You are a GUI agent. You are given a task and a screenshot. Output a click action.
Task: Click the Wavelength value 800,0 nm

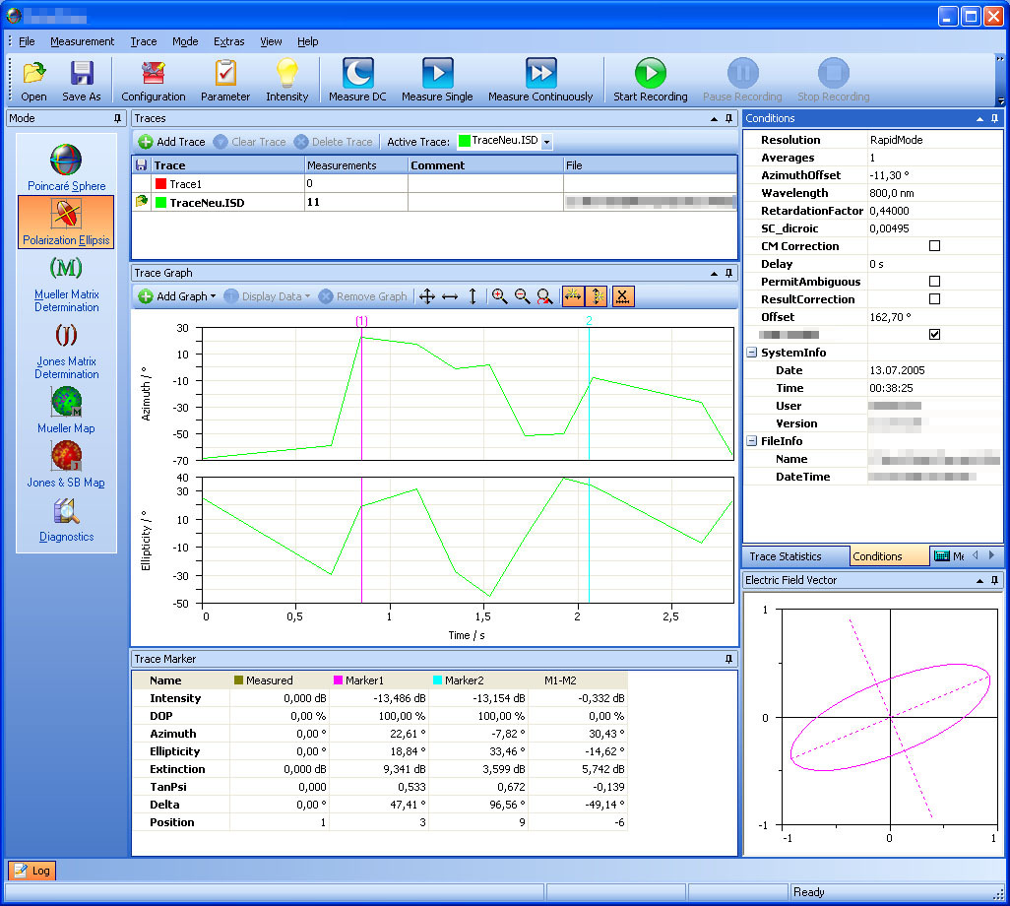point(892,193)
